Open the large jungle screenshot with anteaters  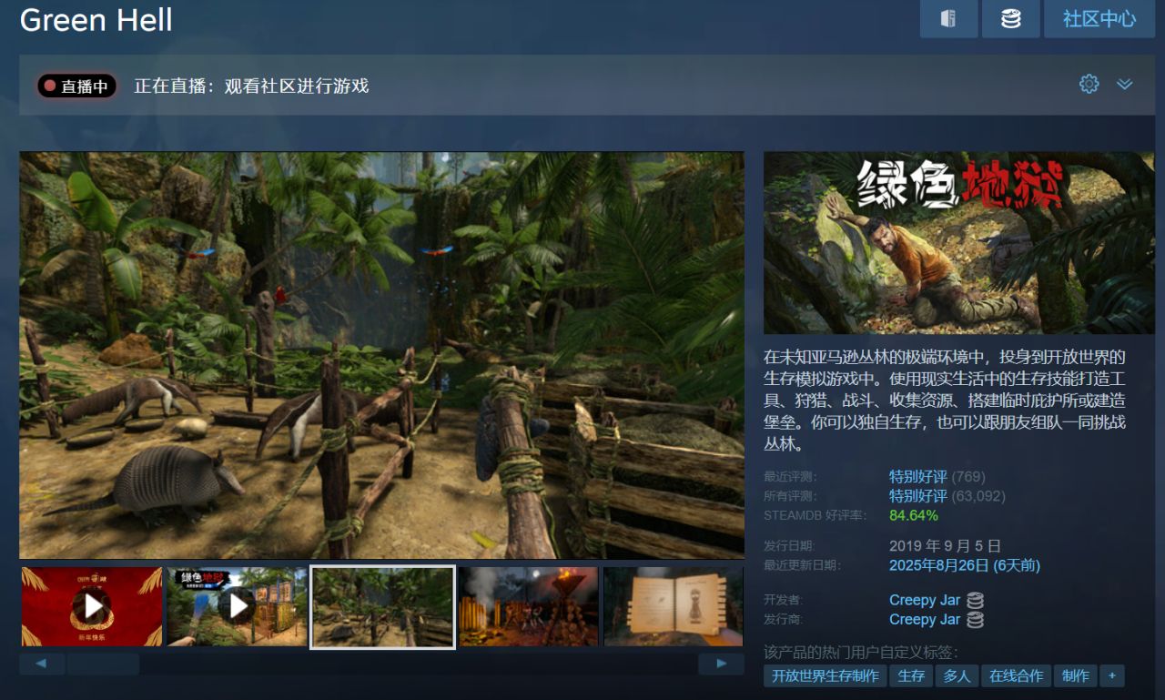(x=381, y=355)
